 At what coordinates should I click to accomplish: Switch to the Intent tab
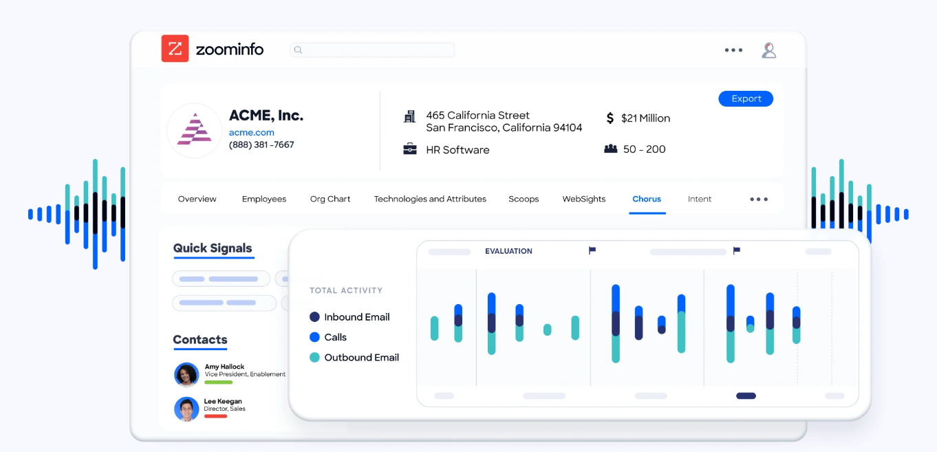[700, 199]
